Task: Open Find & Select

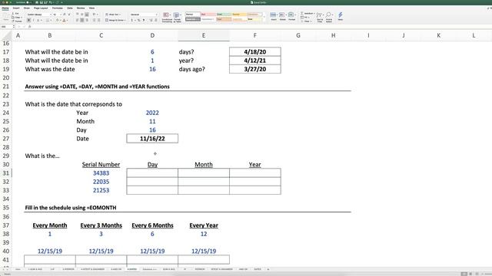Action: coord(329,17)
